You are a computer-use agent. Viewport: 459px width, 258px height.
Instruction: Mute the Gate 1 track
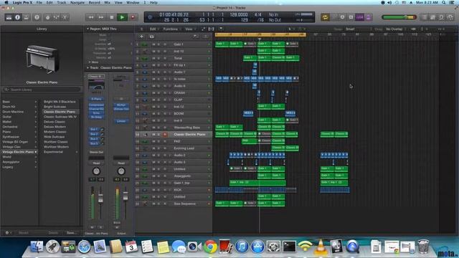pos(153,44)
